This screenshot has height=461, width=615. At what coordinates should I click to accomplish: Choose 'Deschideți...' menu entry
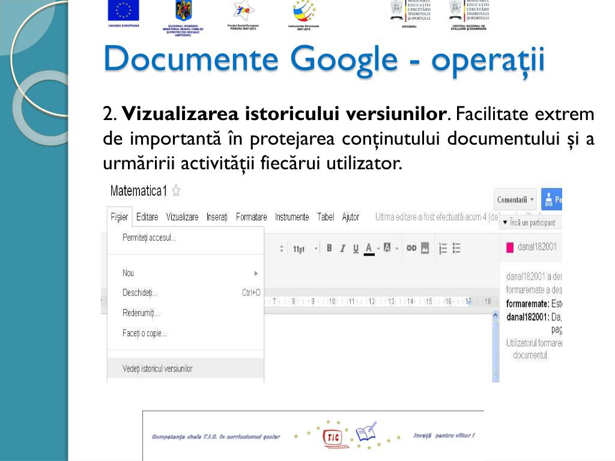[186, 292]
